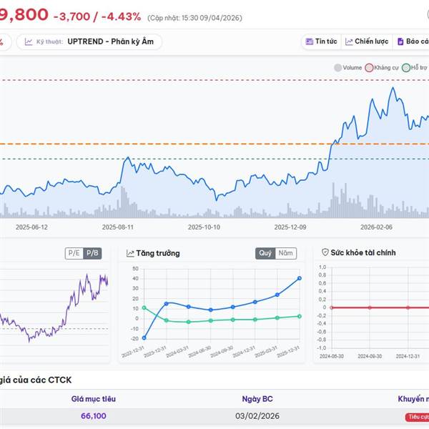This screenshot has width=429, height=429.
Task: Click the Giá mục tiêu column header
Action: [x=93, y=398]
